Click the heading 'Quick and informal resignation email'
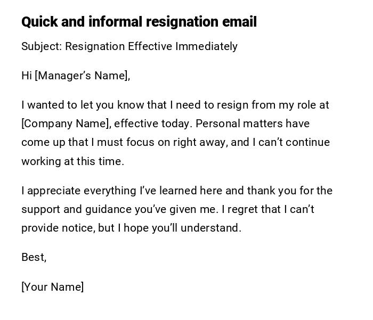 (x=139, y=22)
